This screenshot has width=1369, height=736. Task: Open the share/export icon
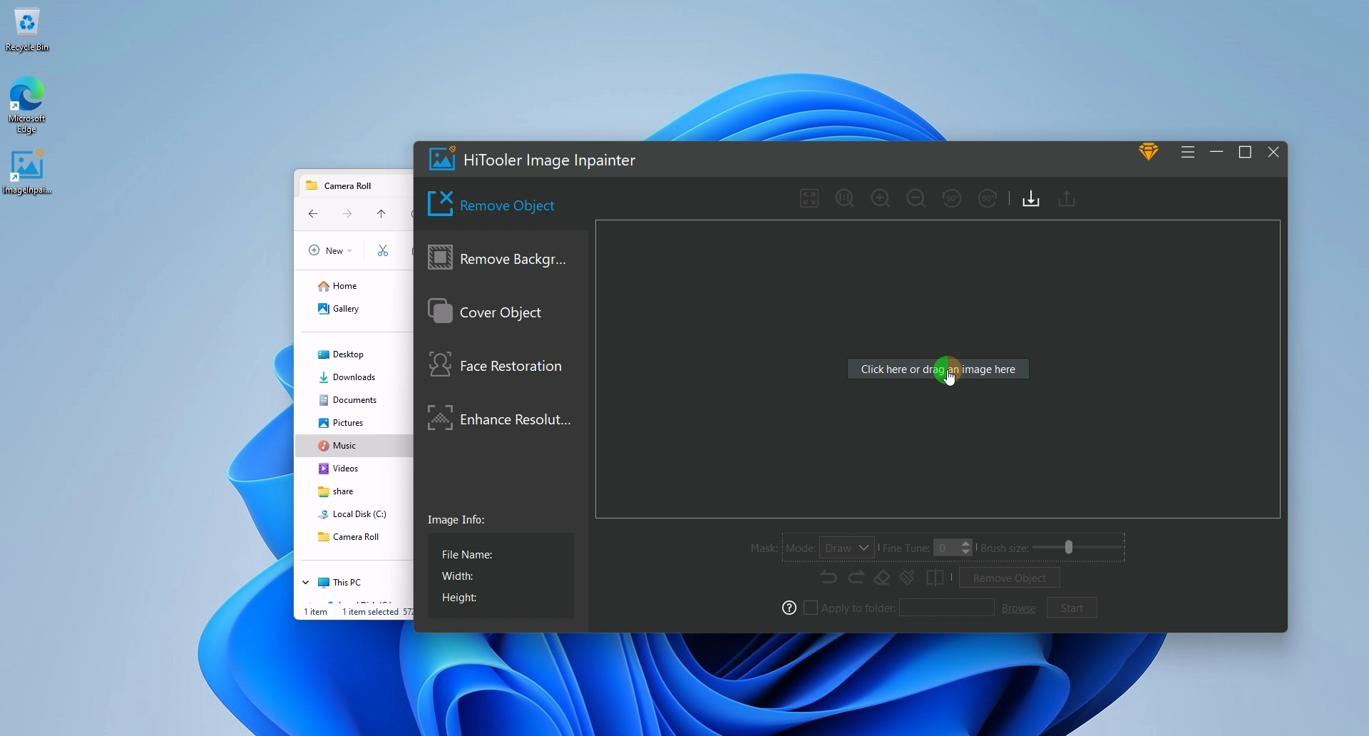point(1065,198)
